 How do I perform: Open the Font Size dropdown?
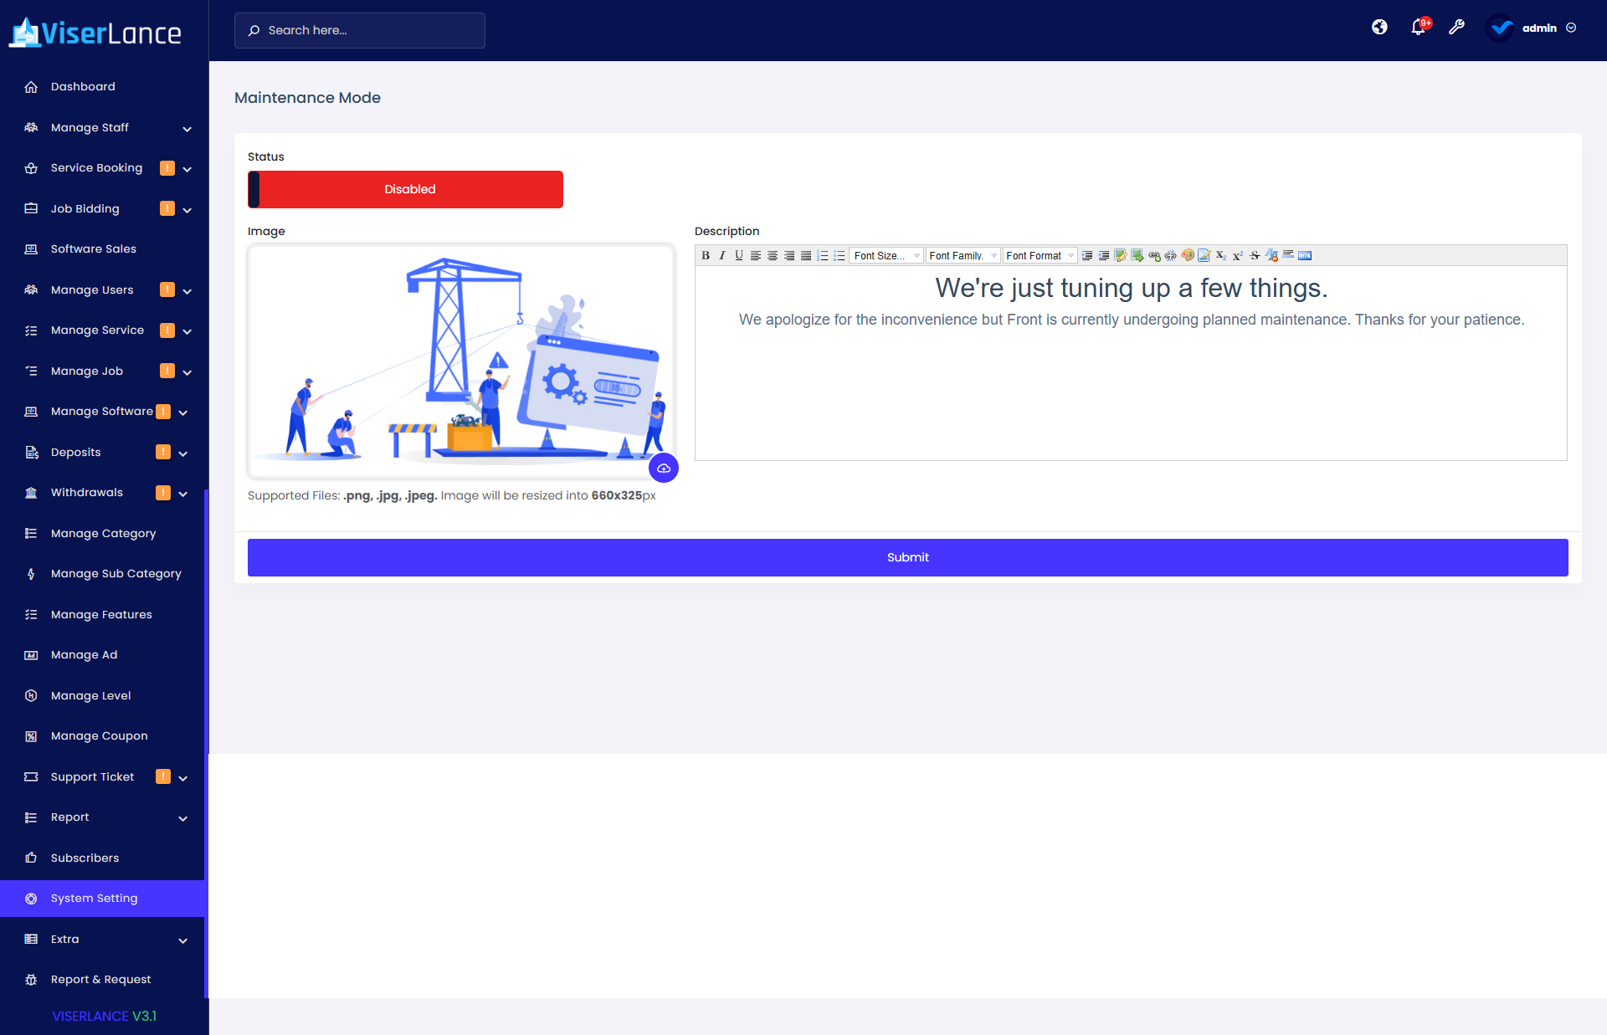point(886,255)
